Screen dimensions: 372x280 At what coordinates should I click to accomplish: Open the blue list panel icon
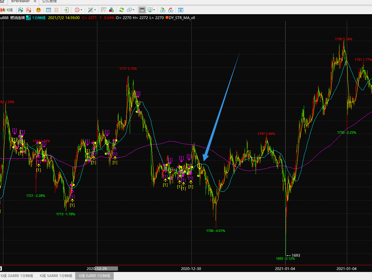click(x=49, y=10)
